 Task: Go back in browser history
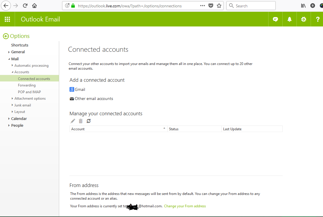(6, 6)
